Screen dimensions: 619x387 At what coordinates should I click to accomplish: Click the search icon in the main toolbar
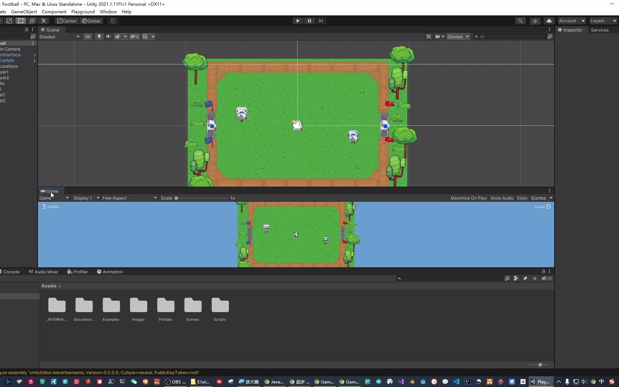[520, 21]
